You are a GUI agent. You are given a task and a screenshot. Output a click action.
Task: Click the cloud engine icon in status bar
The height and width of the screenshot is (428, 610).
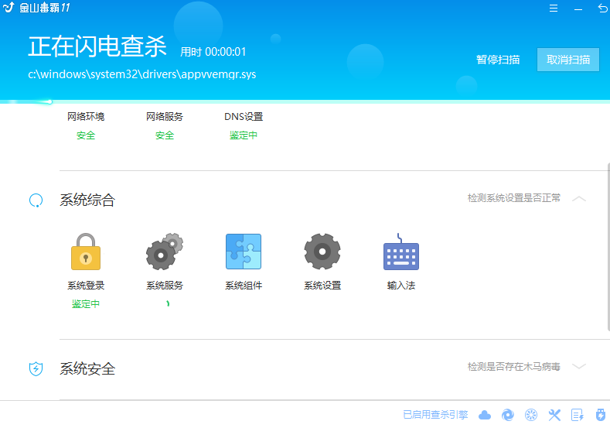click(x=486, y=415)
